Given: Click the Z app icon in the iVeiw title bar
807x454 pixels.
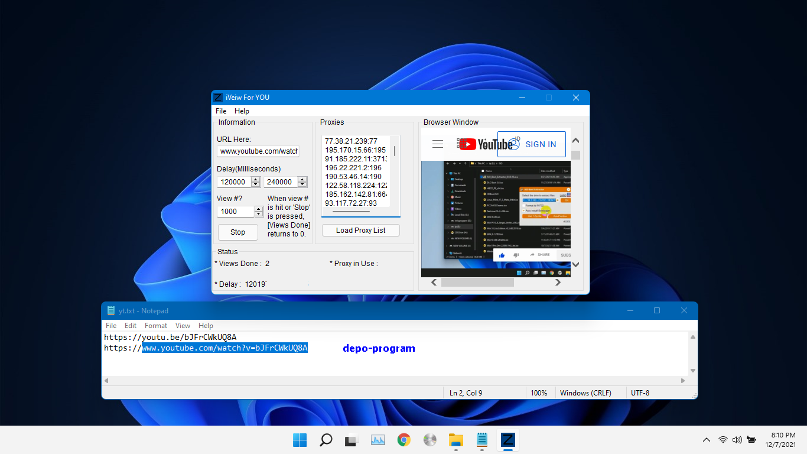Looking at the screenshot, I should pyautogui.click(x=218, y=98).
